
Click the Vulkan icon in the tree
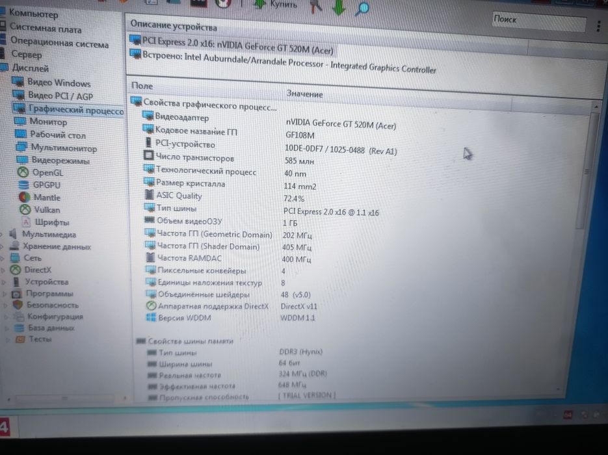25,210
